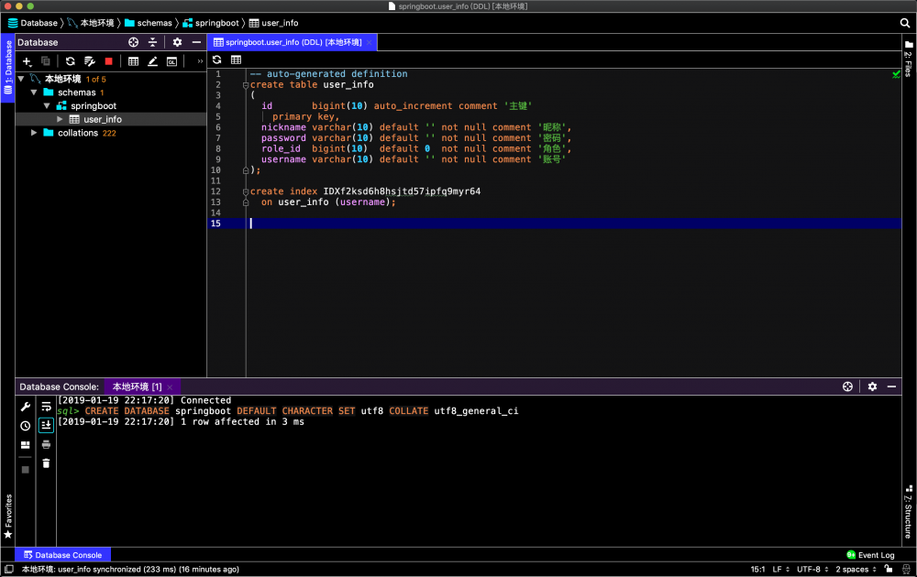Switch to the 本地环境 [1] console tab
The height and width of the screenshot is (577, 917).
click(x=137, y=386)
